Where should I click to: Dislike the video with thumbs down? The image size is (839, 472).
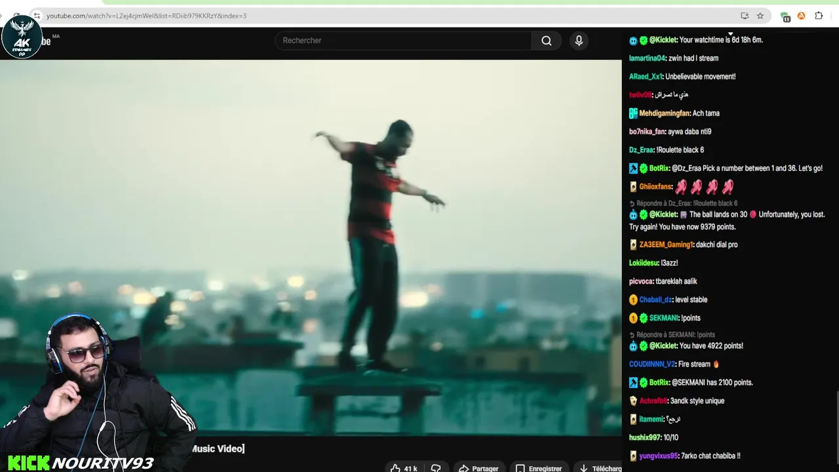(x=436, y=468)
